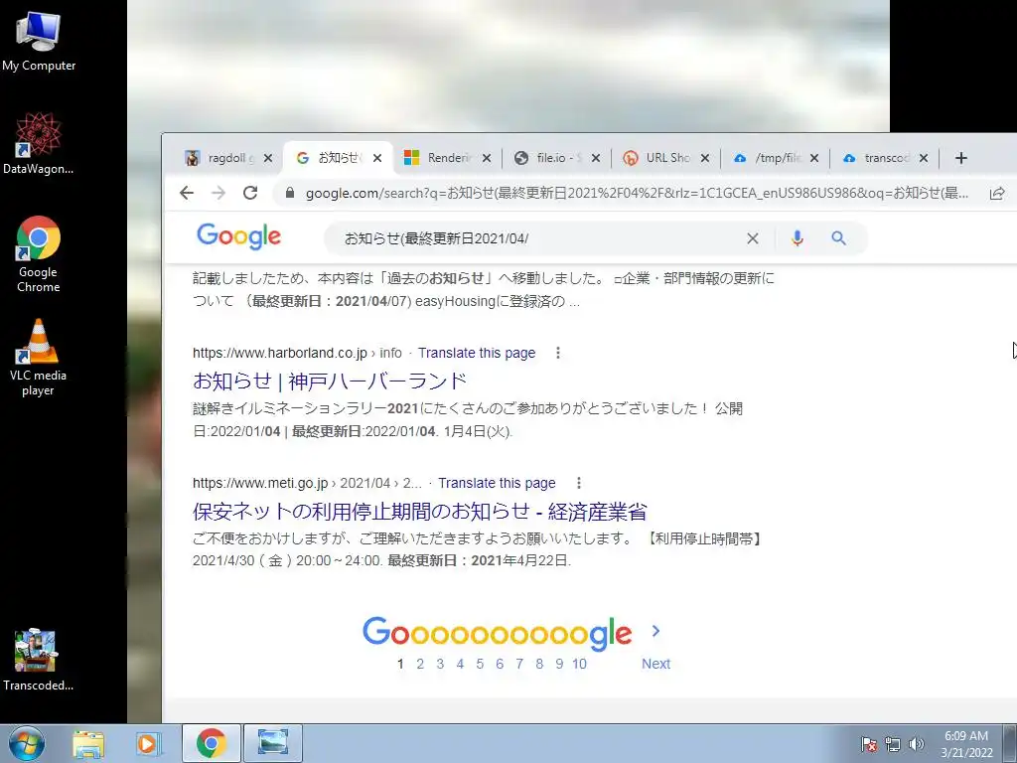Click the Show Desktop strip on the taskbar
The width and height of the screenshot is (1017, 763).
[1010, 743]
